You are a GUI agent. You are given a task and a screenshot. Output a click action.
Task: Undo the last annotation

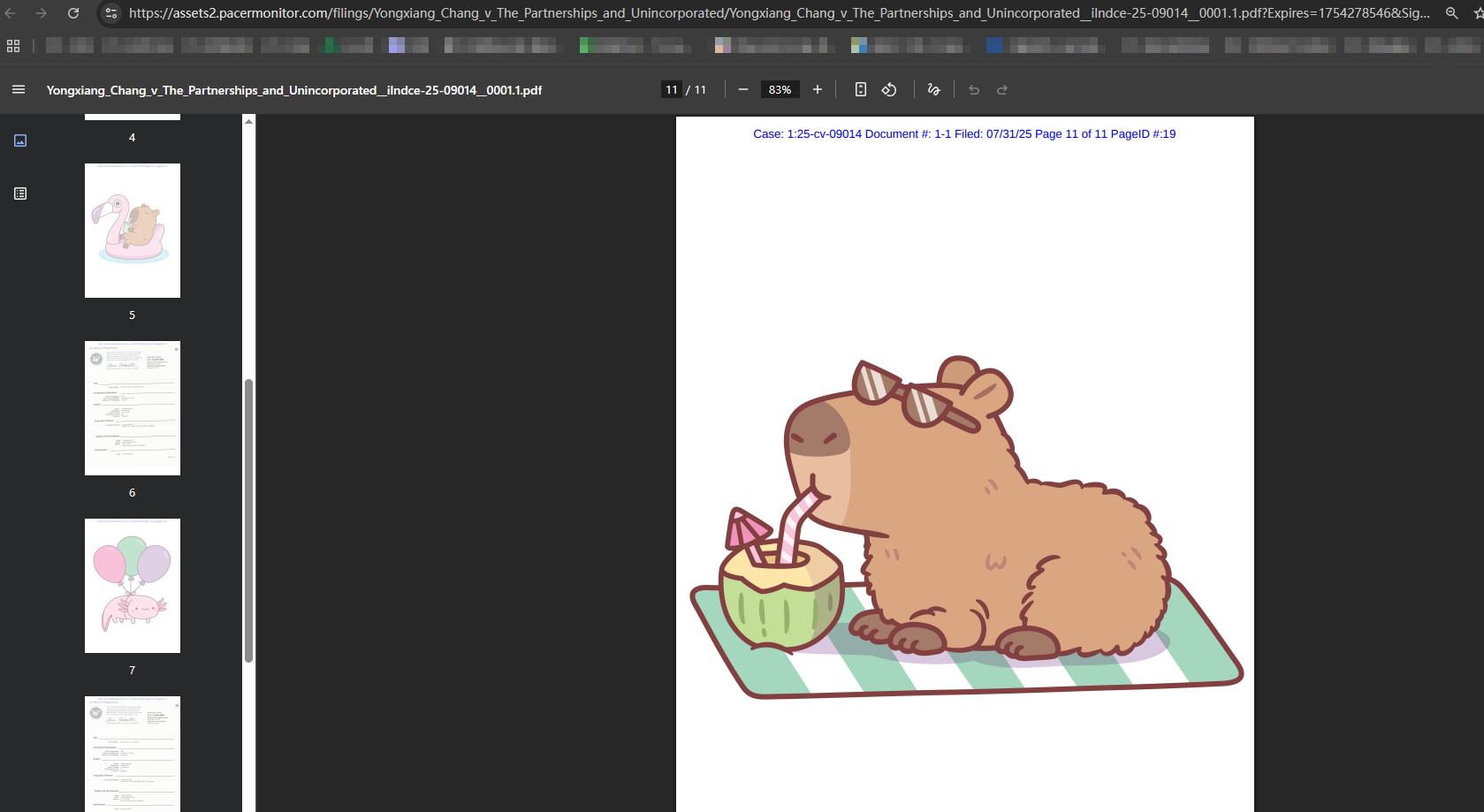974,89
